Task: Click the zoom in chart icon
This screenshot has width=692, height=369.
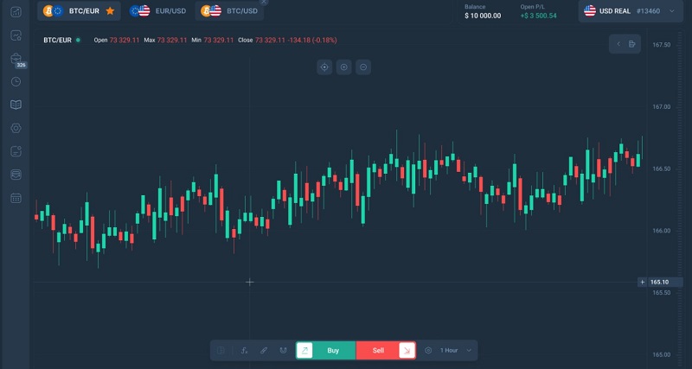Action: 343,67
